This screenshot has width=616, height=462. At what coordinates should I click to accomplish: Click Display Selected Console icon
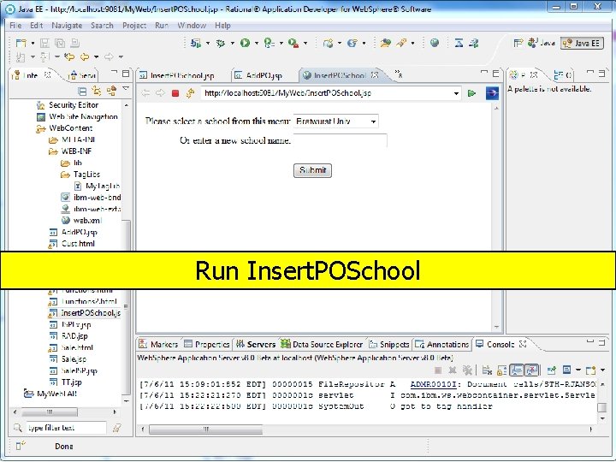click(567, 370)
